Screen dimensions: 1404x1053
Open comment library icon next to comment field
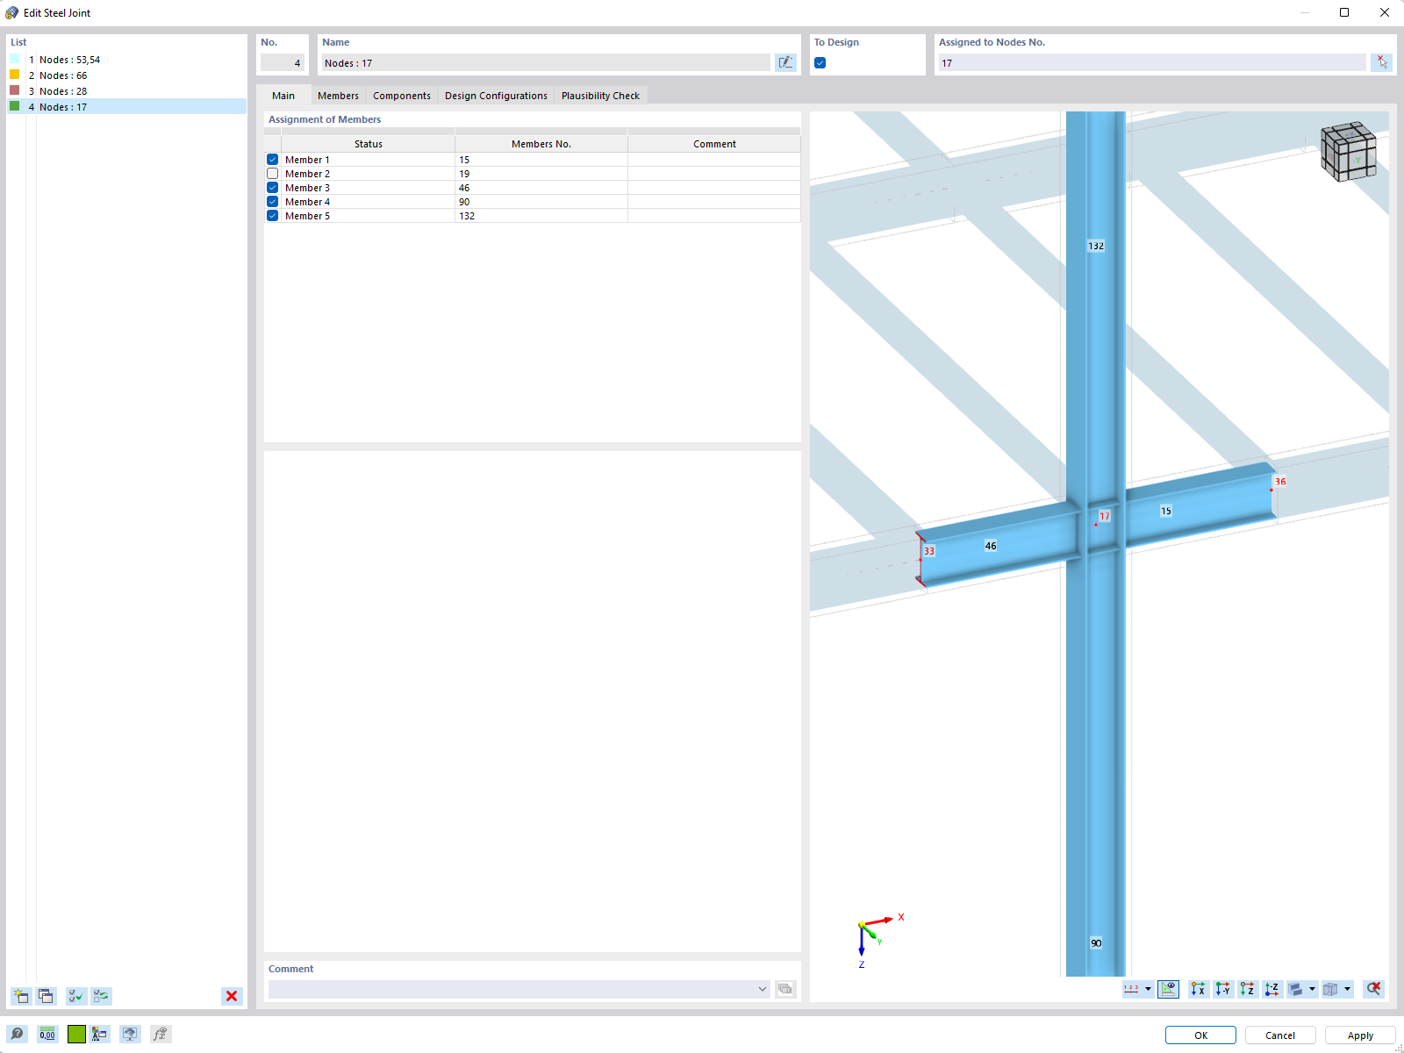click(785, 989)
